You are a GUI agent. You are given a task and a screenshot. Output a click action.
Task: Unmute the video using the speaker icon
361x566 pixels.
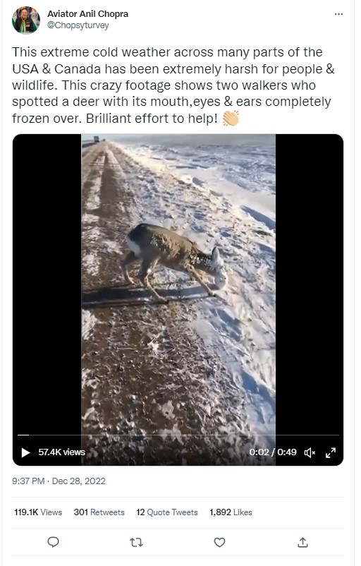coord(310,452)
